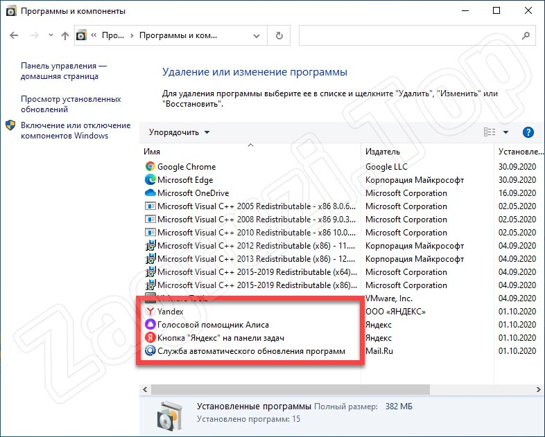Go up one level with up arrow
This screenshot has height=437, width=545.
(x=65, y=35)
